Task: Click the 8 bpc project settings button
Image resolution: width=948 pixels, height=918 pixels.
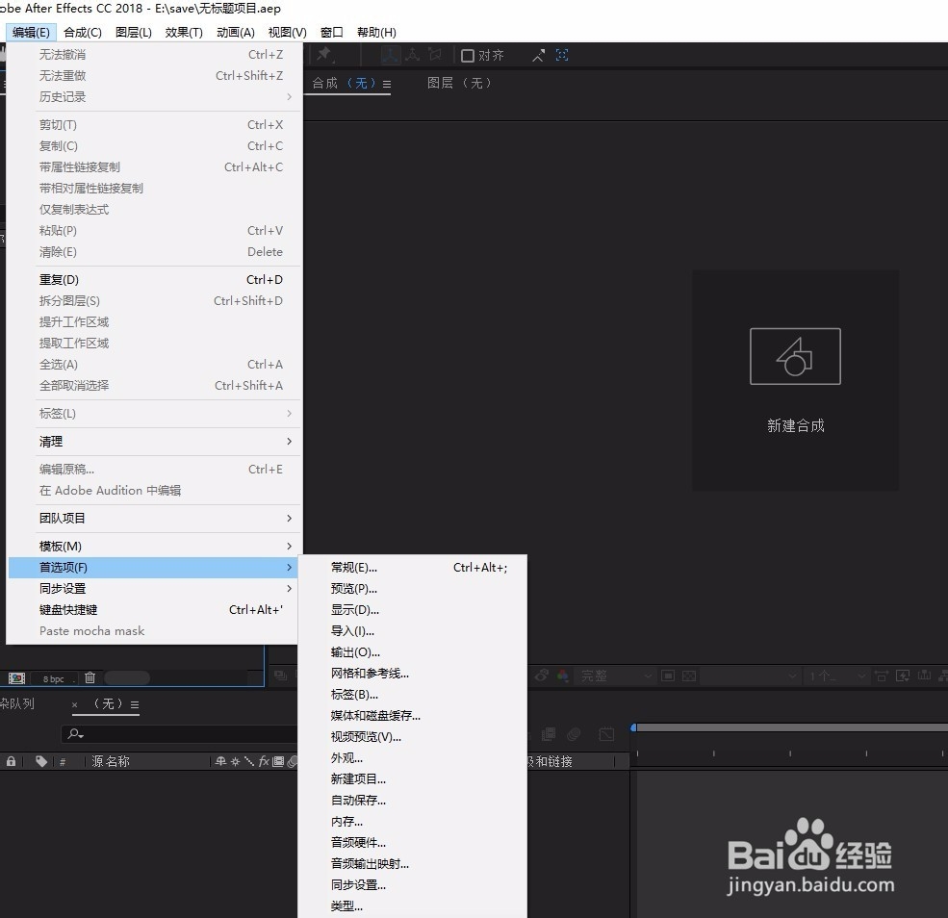Action: [x=53, y=677]
